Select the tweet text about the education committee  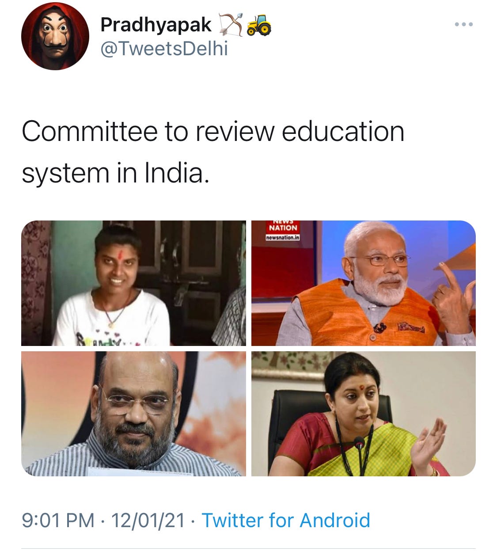pyautogui.click(x=213, y=152)
